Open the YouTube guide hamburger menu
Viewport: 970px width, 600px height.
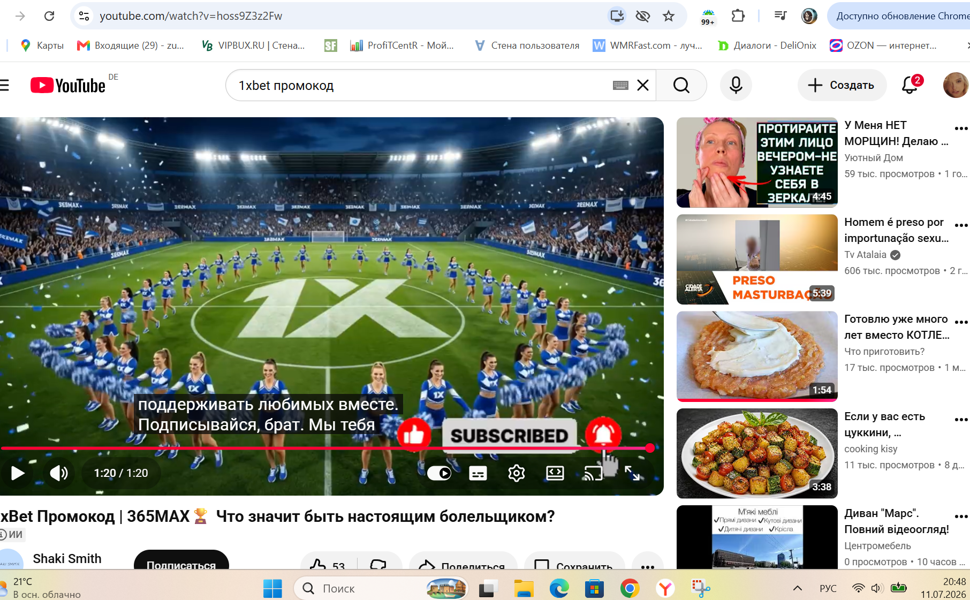tap(4, 85)
